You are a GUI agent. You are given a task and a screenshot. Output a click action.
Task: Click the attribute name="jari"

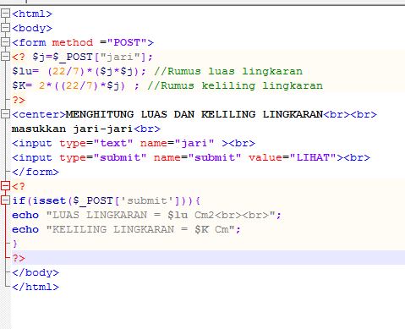(178, 143)
